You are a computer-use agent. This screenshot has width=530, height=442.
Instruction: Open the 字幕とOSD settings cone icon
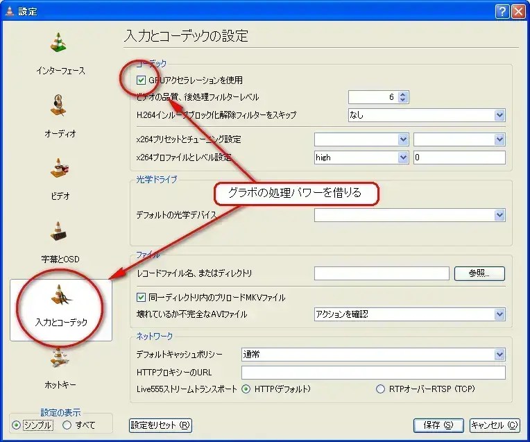(58, 231)
